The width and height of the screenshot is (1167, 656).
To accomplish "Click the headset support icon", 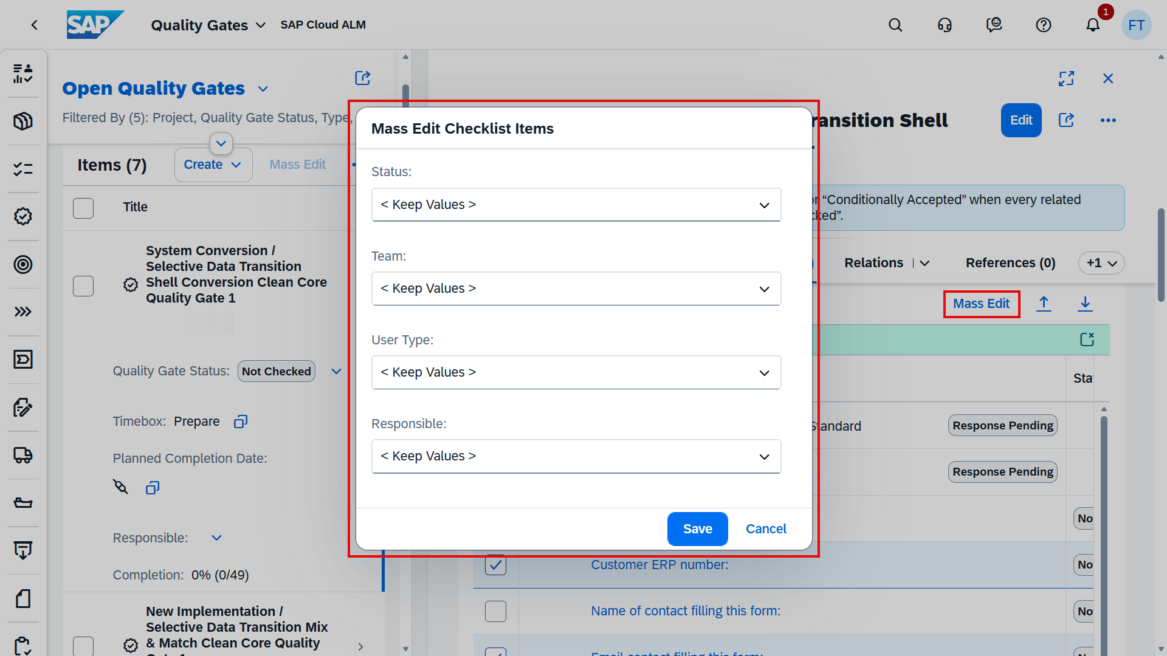I will coord(945,25).
